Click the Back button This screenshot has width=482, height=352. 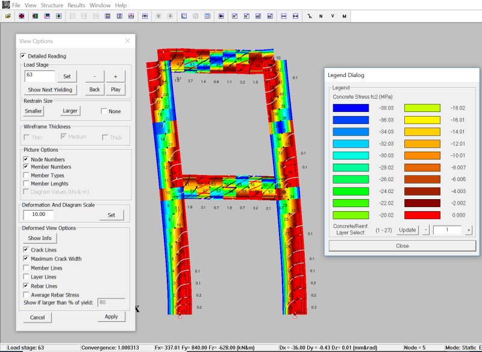click(x=95, y=90)
